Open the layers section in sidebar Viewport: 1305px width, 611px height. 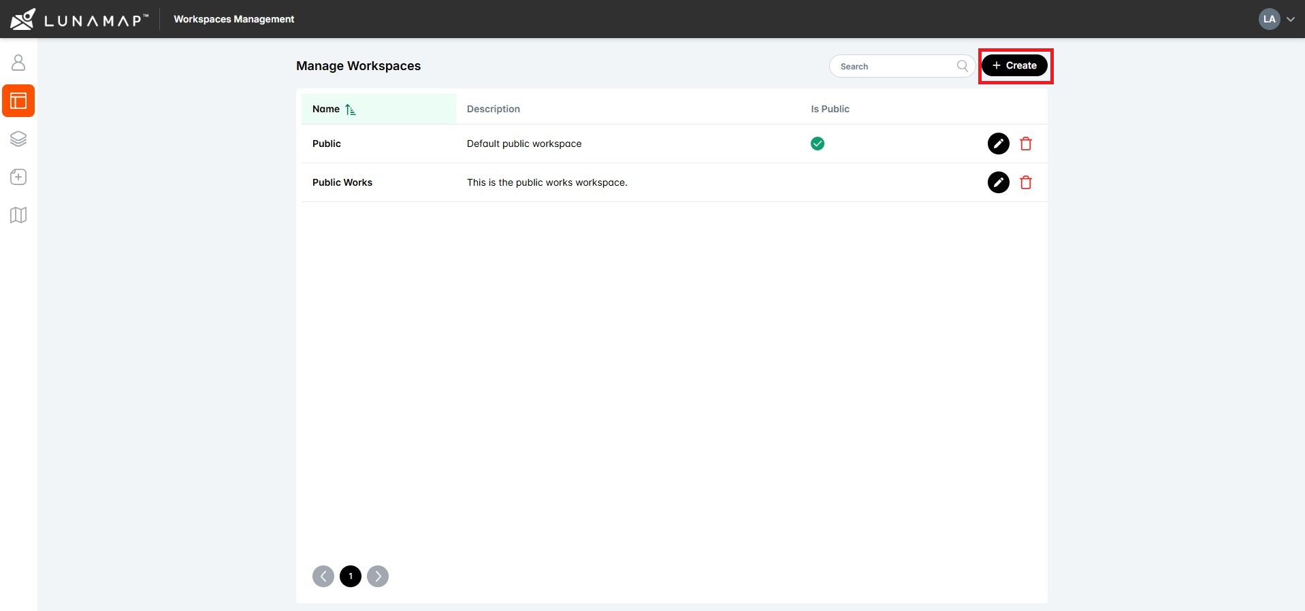point(18,139)
